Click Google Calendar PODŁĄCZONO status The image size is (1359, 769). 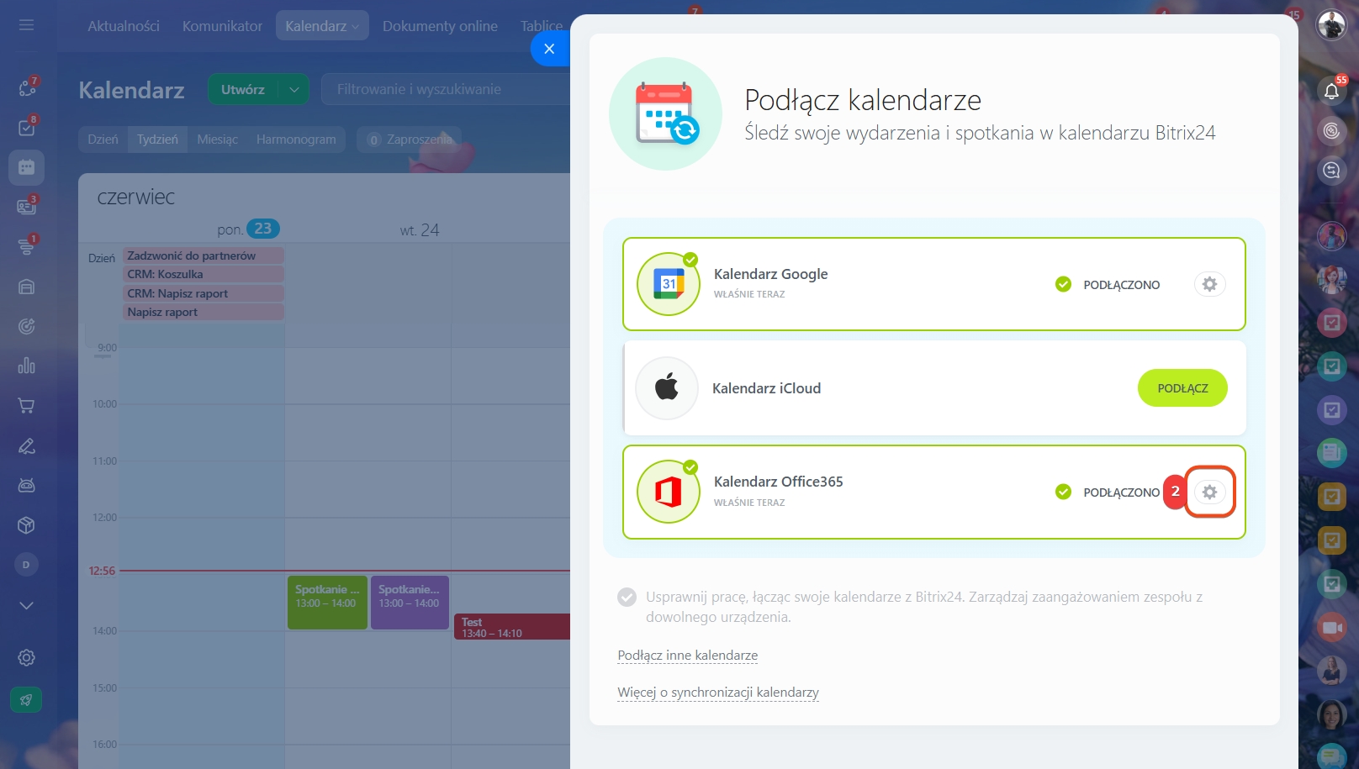(x=1108, y=285)
